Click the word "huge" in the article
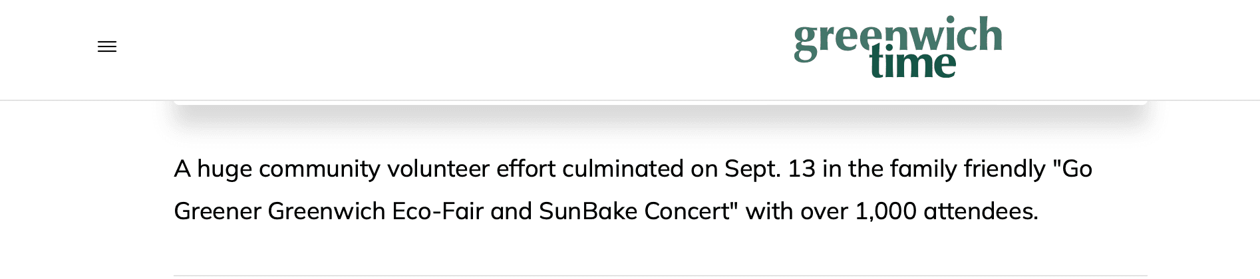 224,169
